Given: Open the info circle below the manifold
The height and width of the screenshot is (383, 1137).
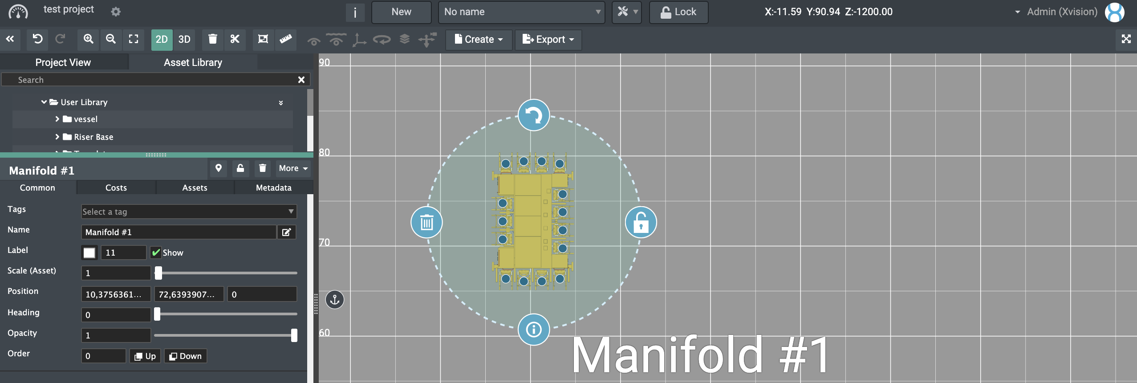Looking at the screenshot, I should coord(533,330).
